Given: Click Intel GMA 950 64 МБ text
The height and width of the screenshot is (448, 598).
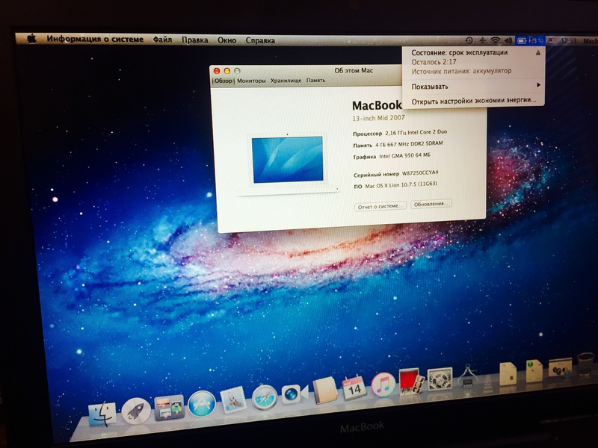Looking at the screenshot, I should pos(404,156).
